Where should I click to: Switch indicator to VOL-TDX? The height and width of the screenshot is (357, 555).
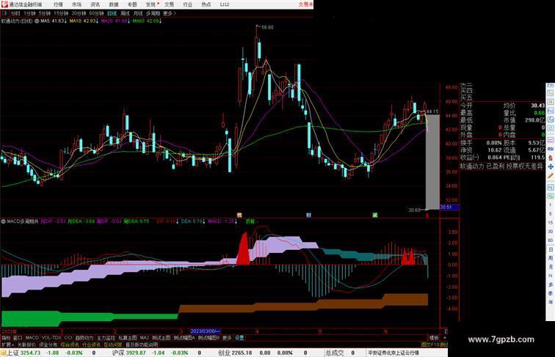pos(51,338)
